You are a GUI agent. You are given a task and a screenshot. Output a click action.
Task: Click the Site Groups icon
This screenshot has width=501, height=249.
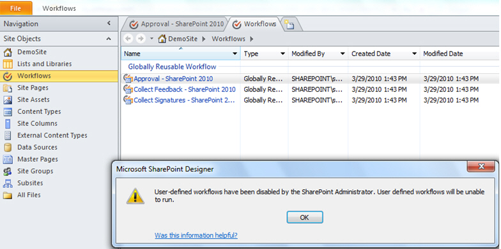[x=8, y=171]
